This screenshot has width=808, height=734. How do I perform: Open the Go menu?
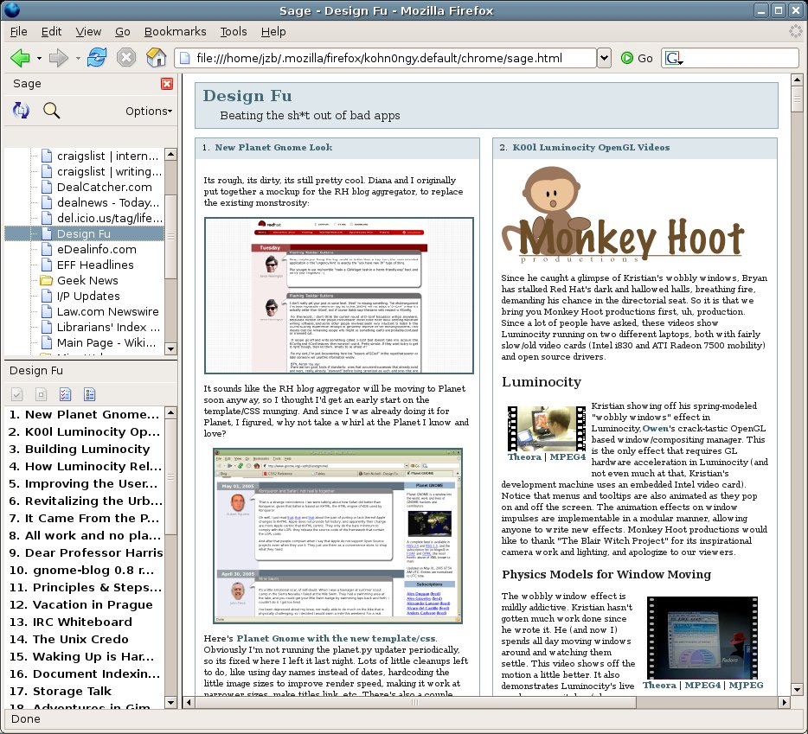122,32
